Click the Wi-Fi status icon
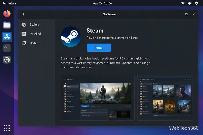 (183, 3)
